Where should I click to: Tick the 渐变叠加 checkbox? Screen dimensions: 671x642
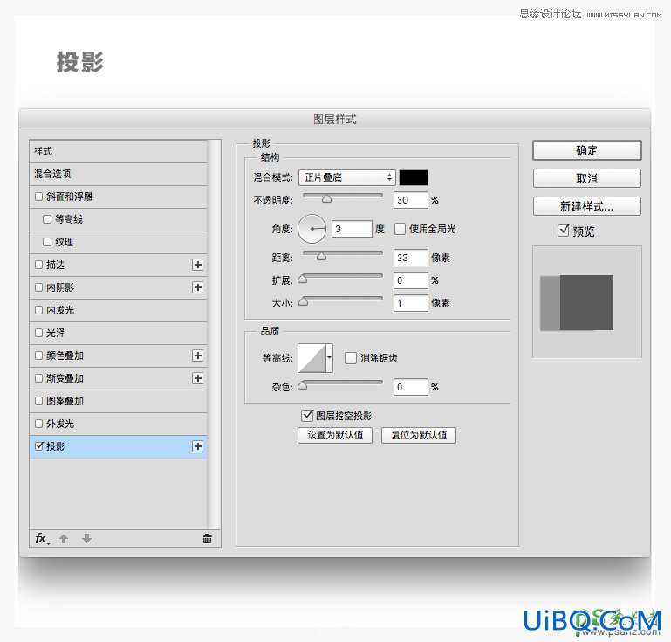pyautogui.click(x=39, y=378)
